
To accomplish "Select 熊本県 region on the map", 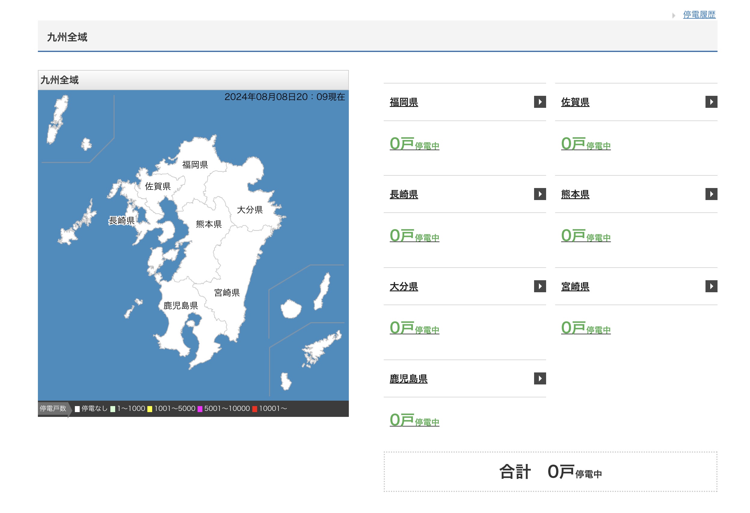I will (208, 224).
